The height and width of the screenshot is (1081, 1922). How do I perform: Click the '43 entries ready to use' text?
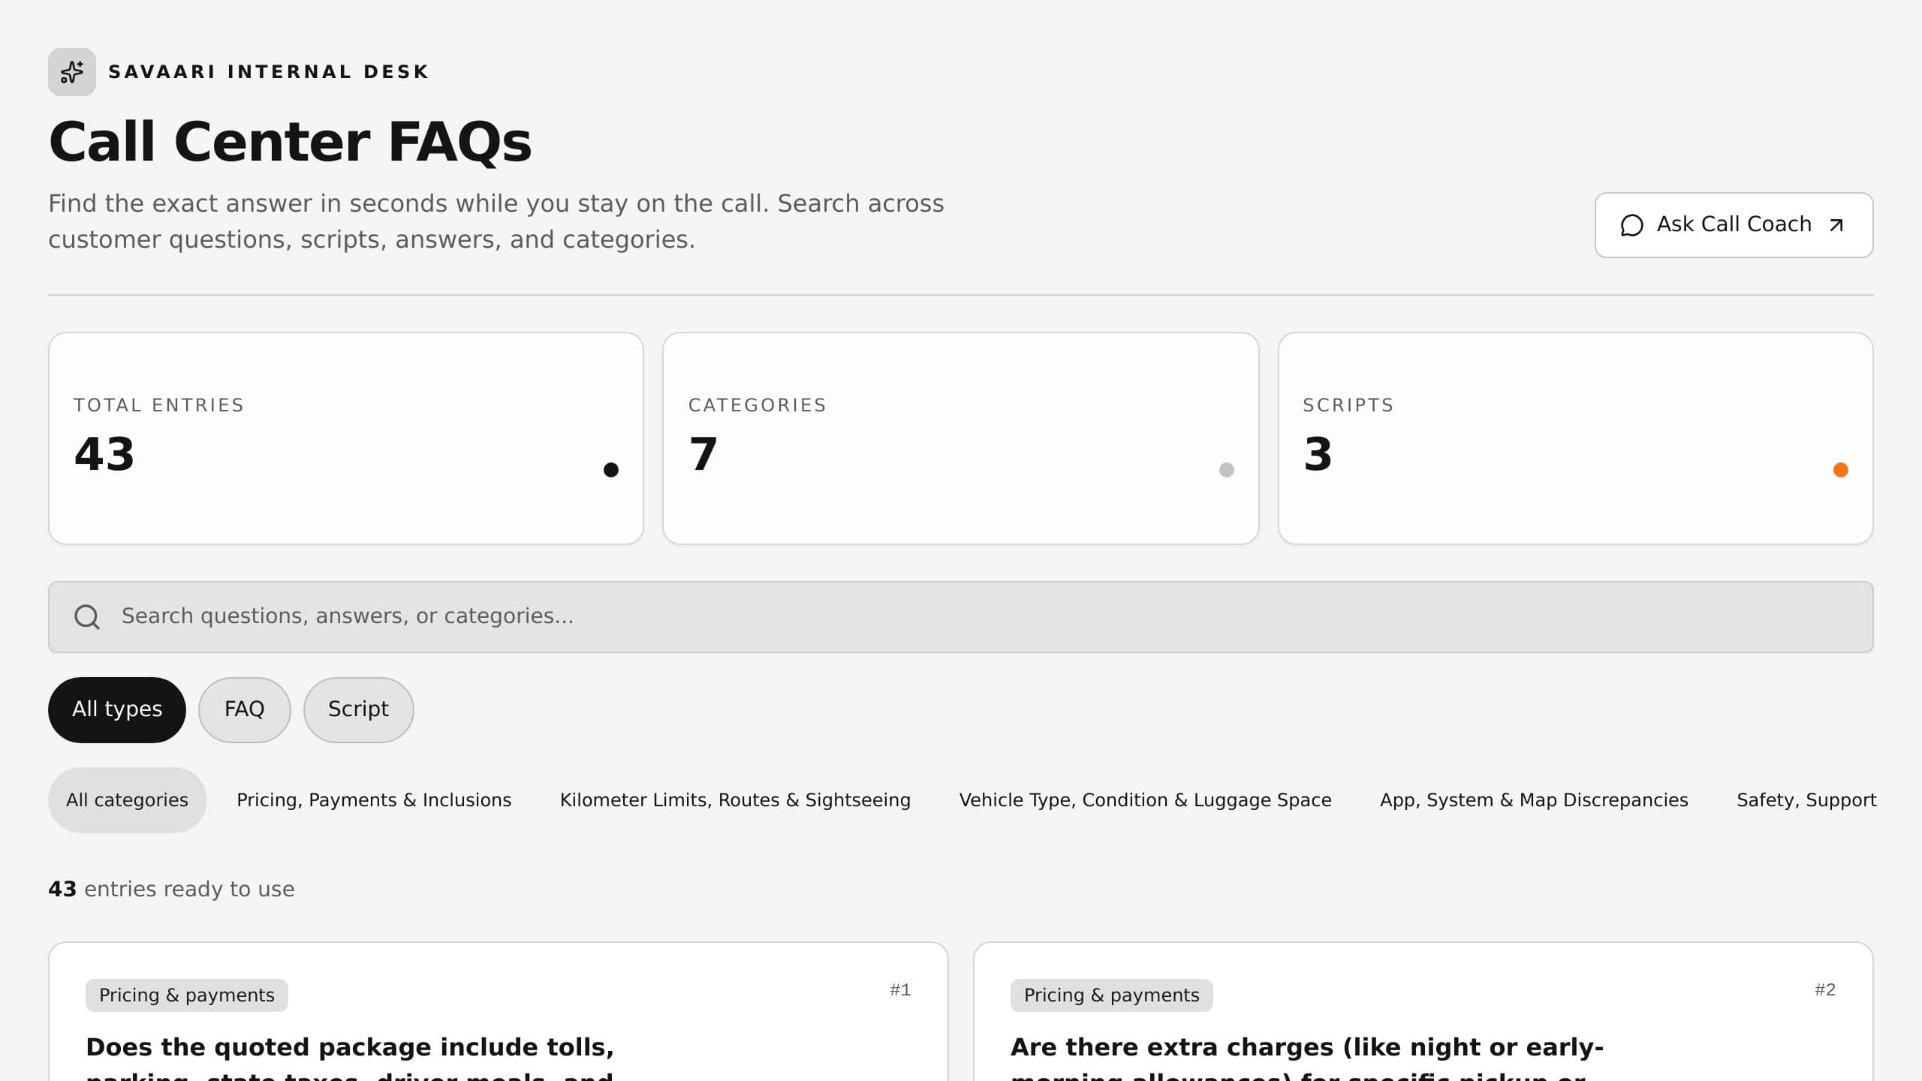[x=171, y=890]
